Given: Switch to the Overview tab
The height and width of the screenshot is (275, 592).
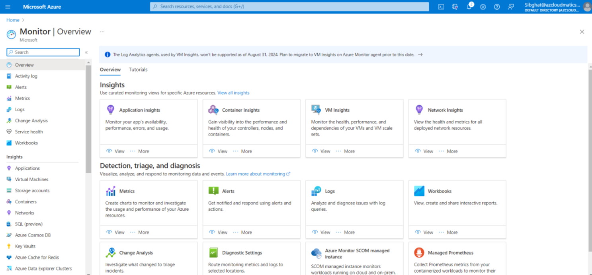Looking at the screenshot, I should [x=110, y=69].
